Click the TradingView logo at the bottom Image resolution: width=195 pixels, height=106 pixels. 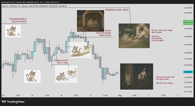(x=13, y=102)
